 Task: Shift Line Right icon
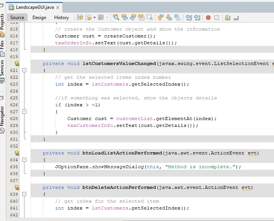pos(197,18)
